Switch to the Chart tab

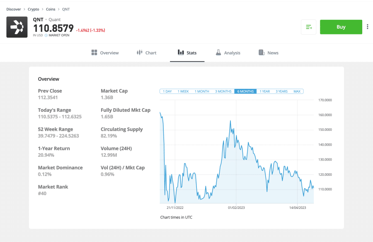tap(147, 53)
